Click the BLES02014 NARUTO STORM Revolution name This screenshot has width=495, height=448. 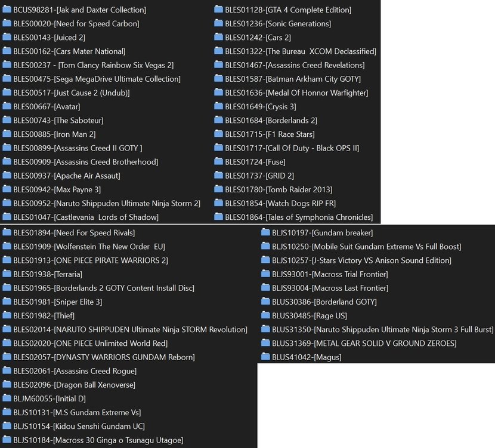pos(131,330)
